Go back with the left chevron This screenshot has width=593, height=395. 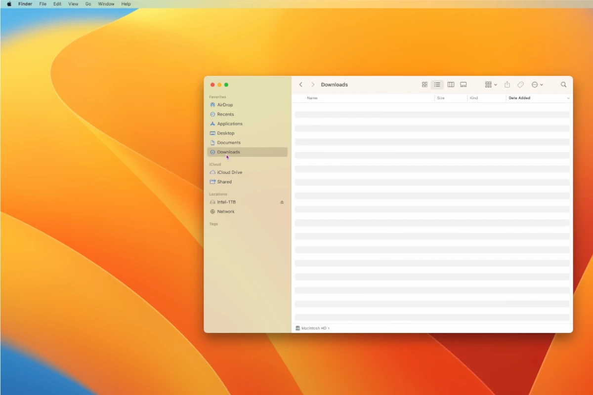coord(300,85)
